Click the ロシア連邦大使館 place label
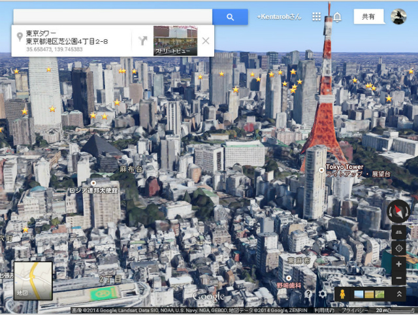The image size is (418, 315). click(93, 190)
